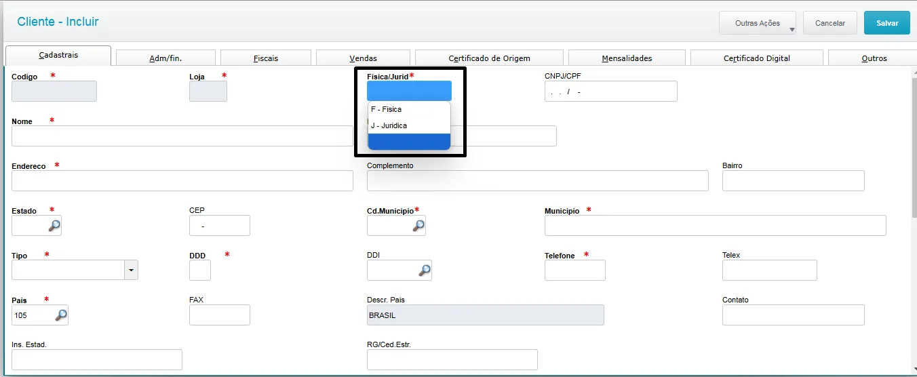Click the DDI field magnifier icon
The image size is (917, 377).
point(424,270)
